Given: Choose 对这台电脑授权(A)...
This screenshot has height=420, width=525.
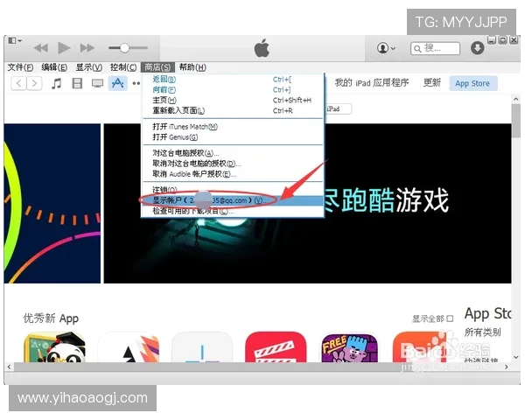Looking at the screenshot, I should [x=233, y=153].
